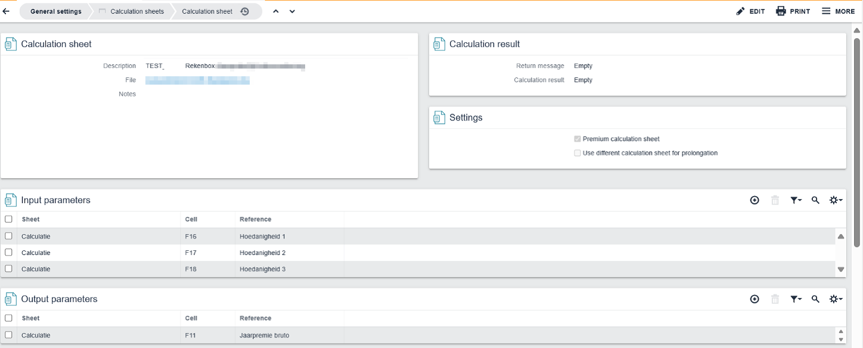This screenshot has height=348, width=863.
Task: Expand the input parameters gear settings menu
Action: (x=836, y=201)
